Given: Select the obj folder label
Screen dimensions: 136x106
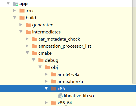Looking at the screenshot, I should [x=54, y=67].
